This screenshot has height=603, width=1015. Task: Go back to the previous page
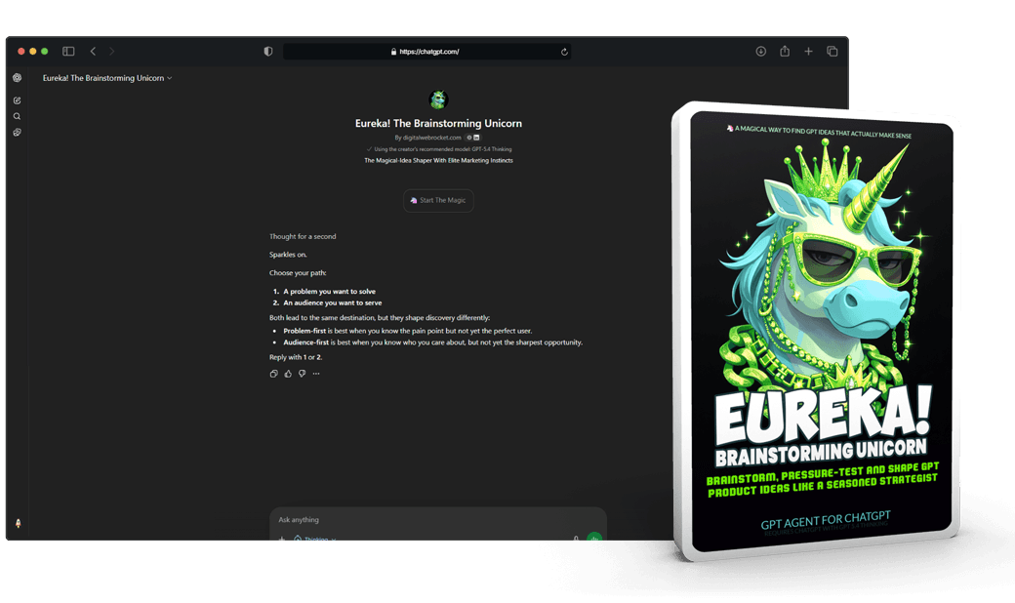click(93, 52)
